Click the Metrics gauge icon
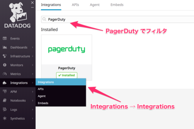194x129 pixels. (5, 74)
